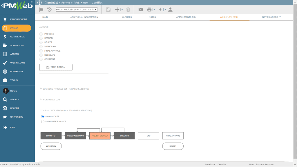
Task: Switch to Attachments (10) tab
Action: [x=186, y=17]
